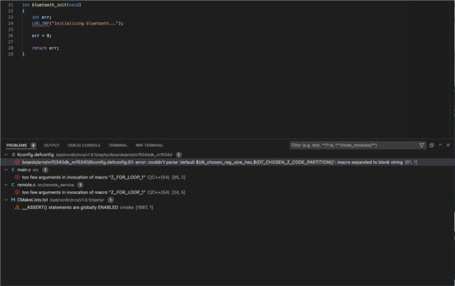
Task: Collapse all problems with the collapse icon
Action: coord(432,146)
